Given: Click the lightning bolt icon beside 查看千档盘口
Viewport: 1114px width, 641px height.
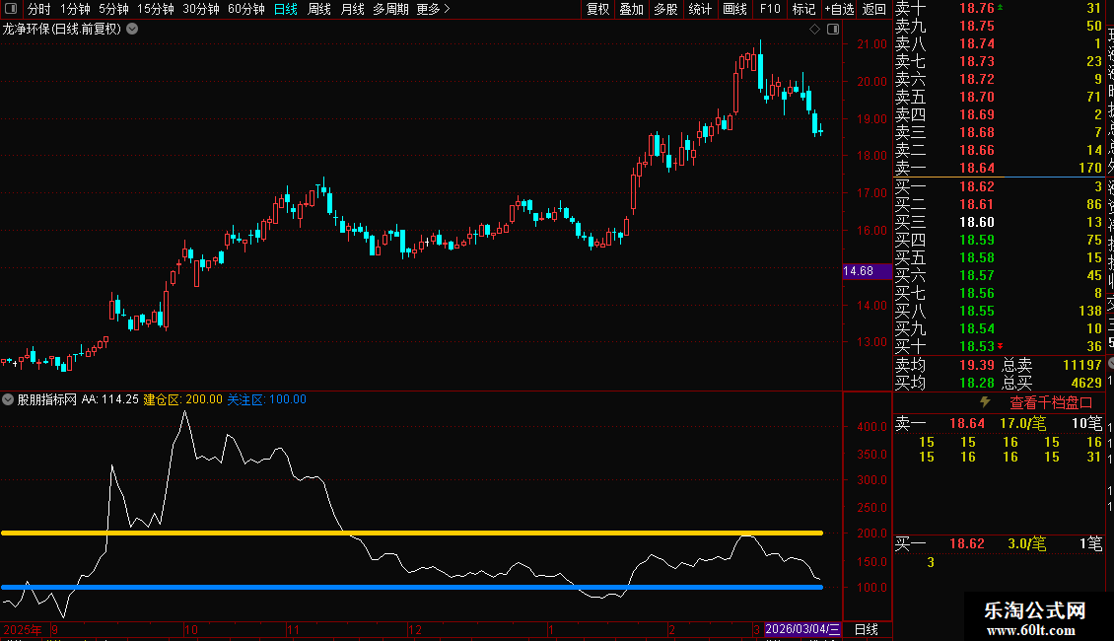Looking at the screenshot, I should 984,402.
